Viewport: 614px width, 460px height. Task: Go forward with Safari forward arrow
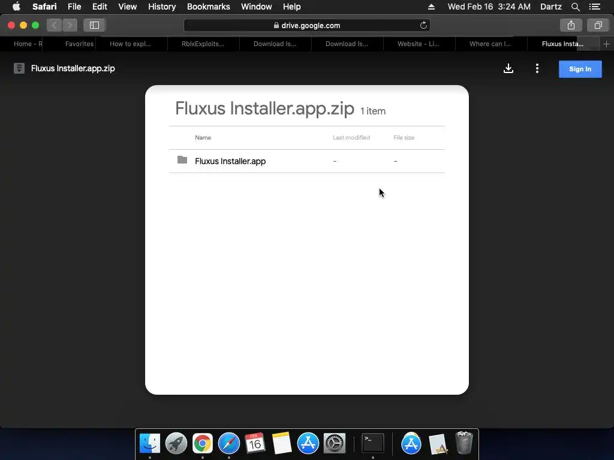pyautogui.click(x=70, y=25)
